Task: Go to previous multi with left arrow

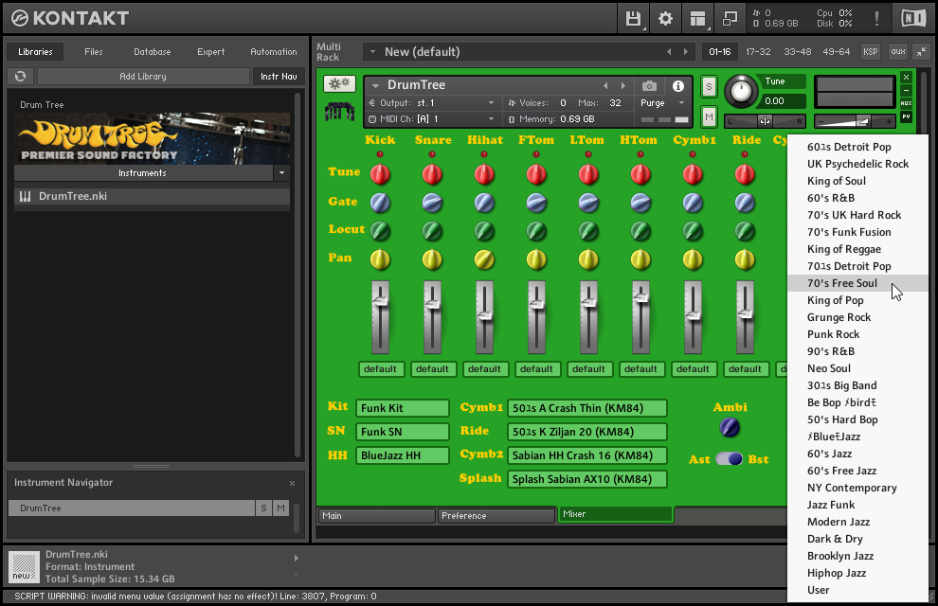Action: (x=669, y=52)
